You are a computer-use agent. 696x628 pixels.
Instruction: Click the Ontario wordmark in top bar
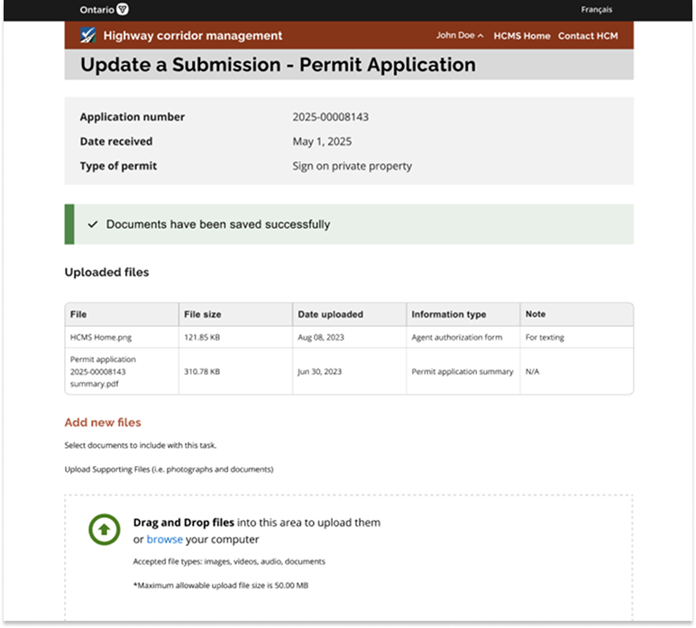(96, 10)
